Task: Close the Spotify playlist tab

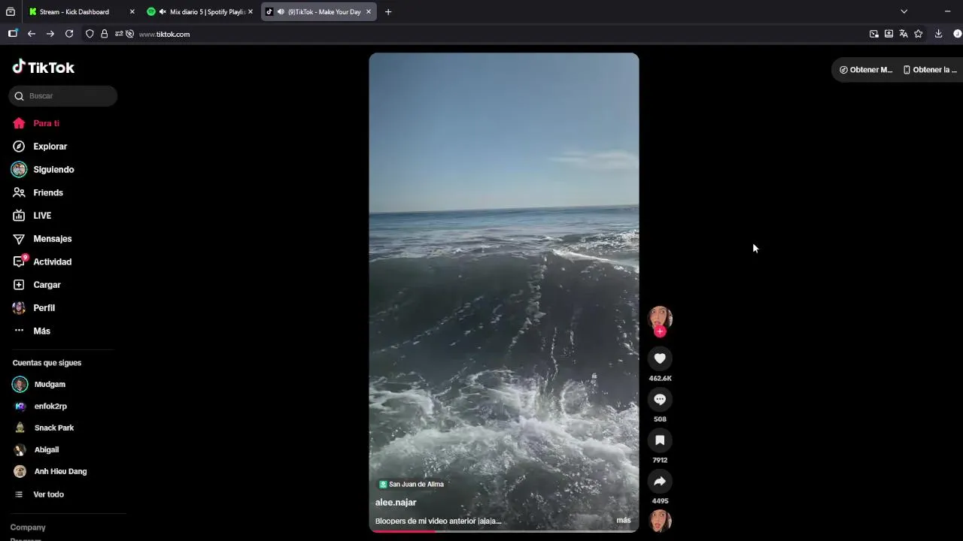Action: click(251, 12)
